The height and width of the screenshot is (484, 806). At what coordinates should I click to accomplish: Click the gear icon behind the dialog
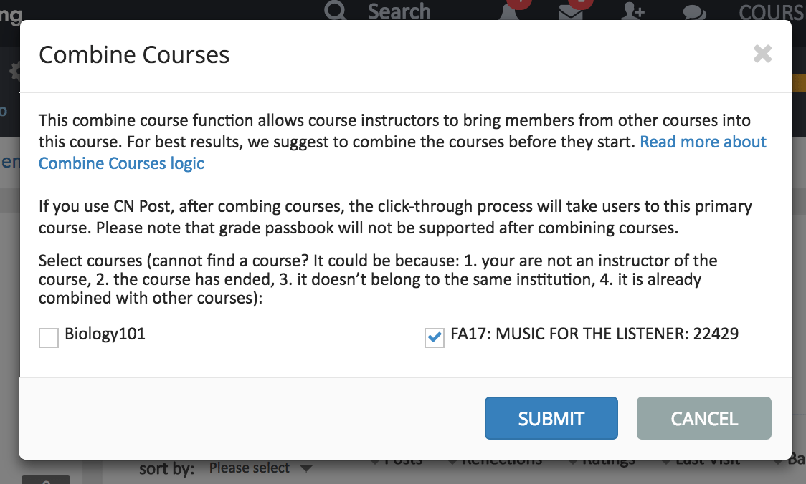coord(15,72)
